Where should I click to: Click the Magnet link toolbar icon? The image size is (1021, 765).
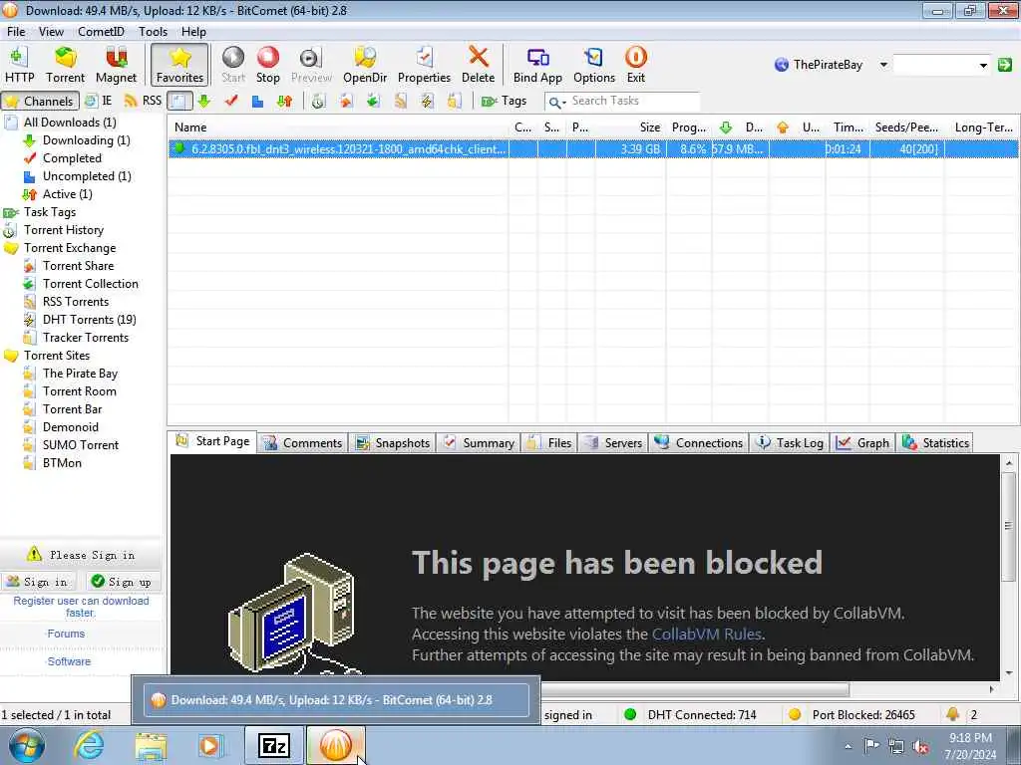116,65
